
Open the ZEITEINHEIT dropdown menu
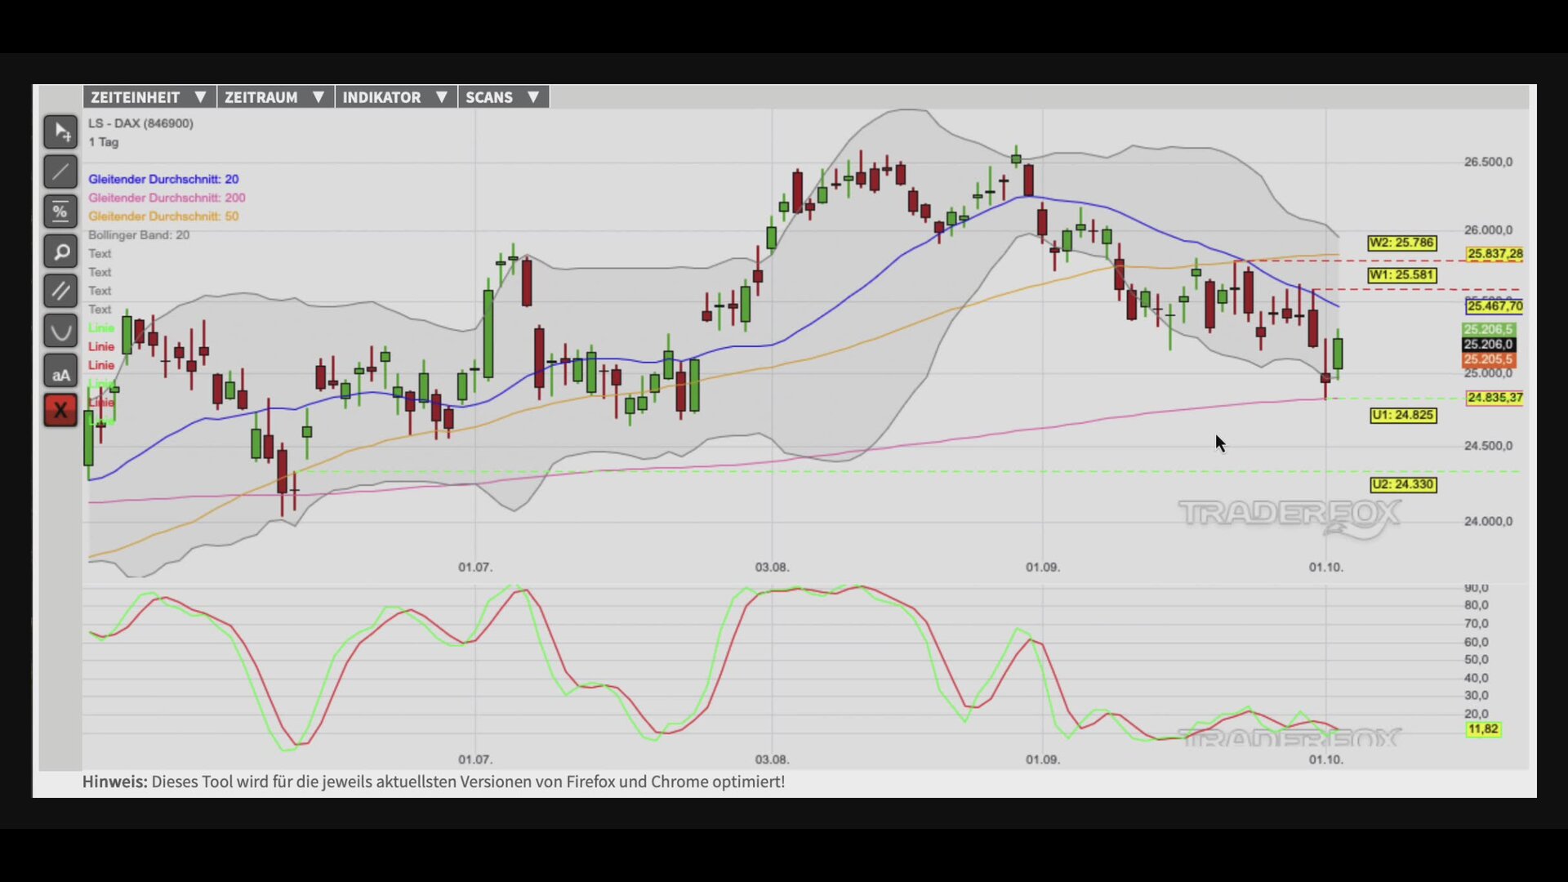(149, 97)
